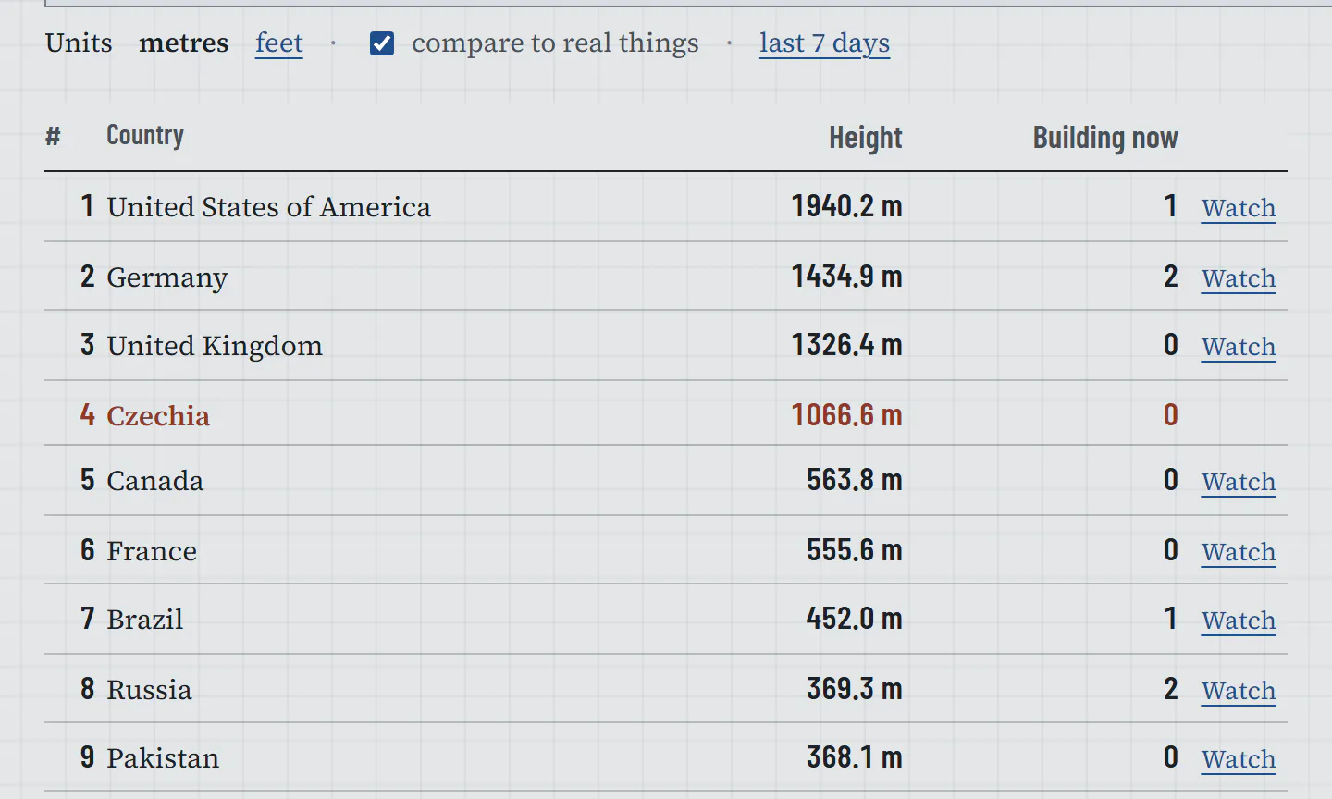Click the Building now column header
The height and width of the screenshot is (799, 1332).
point(1105,138)
